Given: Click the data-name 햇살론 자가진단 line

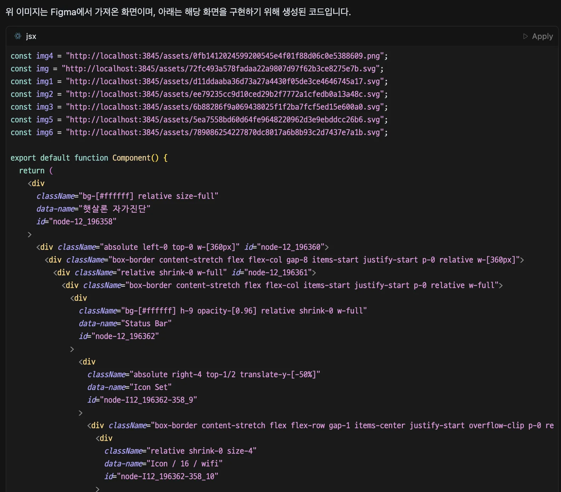Looking at the screenshot, I should (x=93, y=209).
